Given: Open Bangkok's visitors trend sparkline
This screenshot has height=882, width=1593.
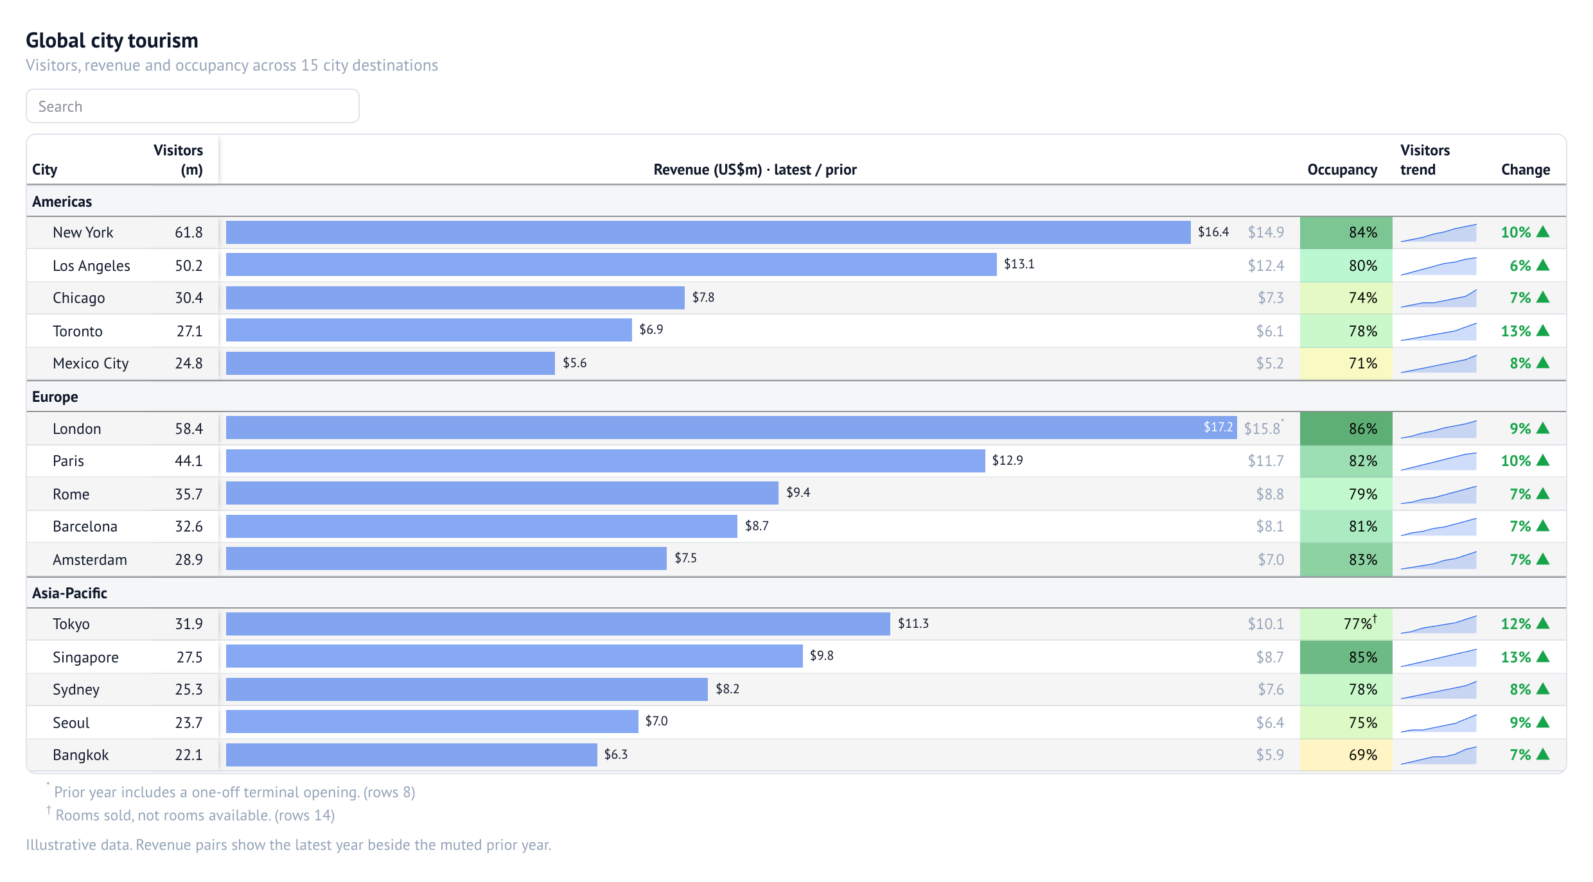Looking at the screenshot, I should tap(1438, 755).
